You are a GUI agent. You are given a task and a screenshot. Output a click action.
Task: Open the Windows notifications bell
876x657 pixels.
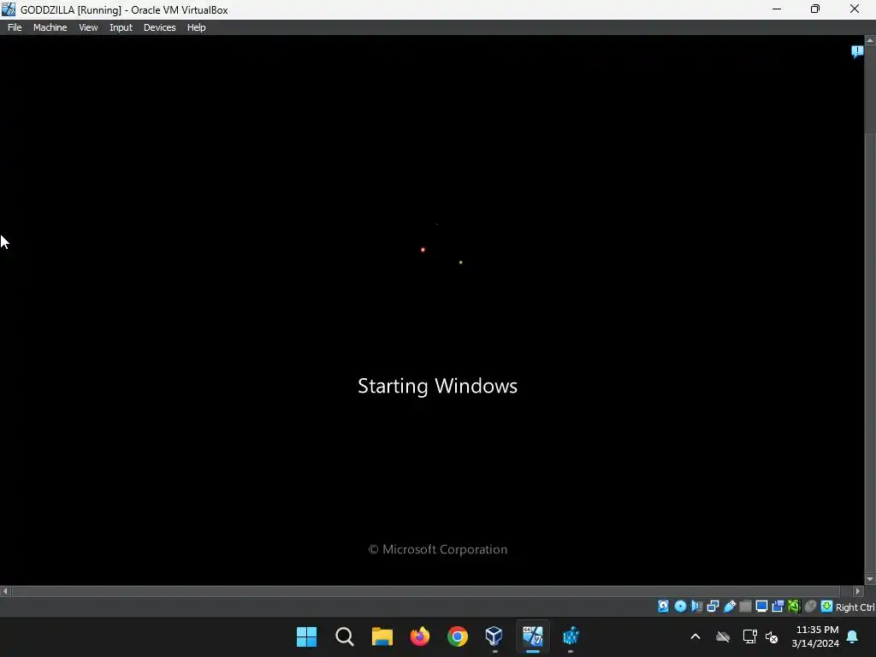(x=853, y=636)
